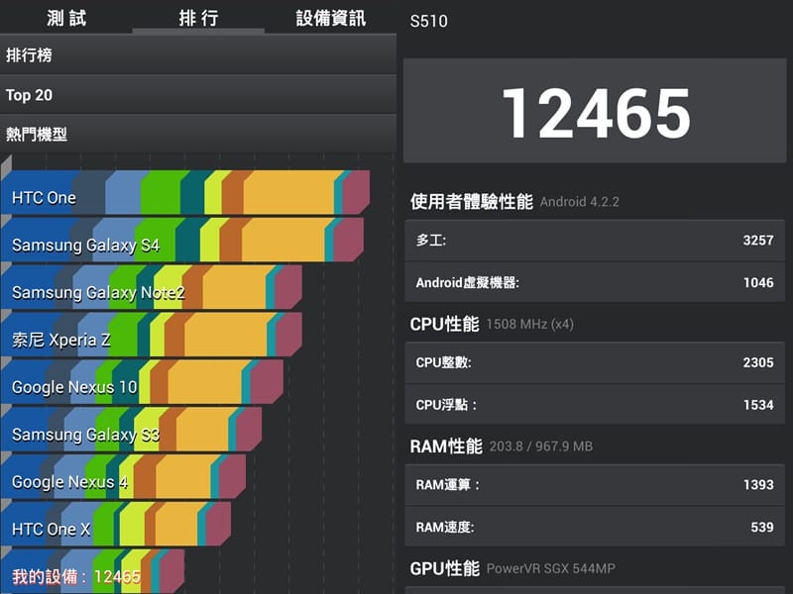The width and height of the screenshot is (793, 594).
Task: Select the Samsung Galaxy S3 bar
Action: [x=132, y=430]
